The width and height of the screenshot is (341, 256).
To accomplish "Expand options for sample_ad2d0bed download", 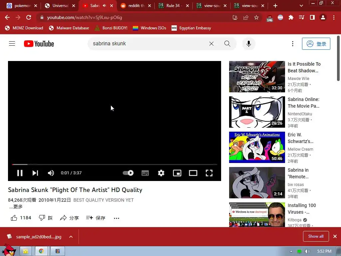I will (71, 237).
